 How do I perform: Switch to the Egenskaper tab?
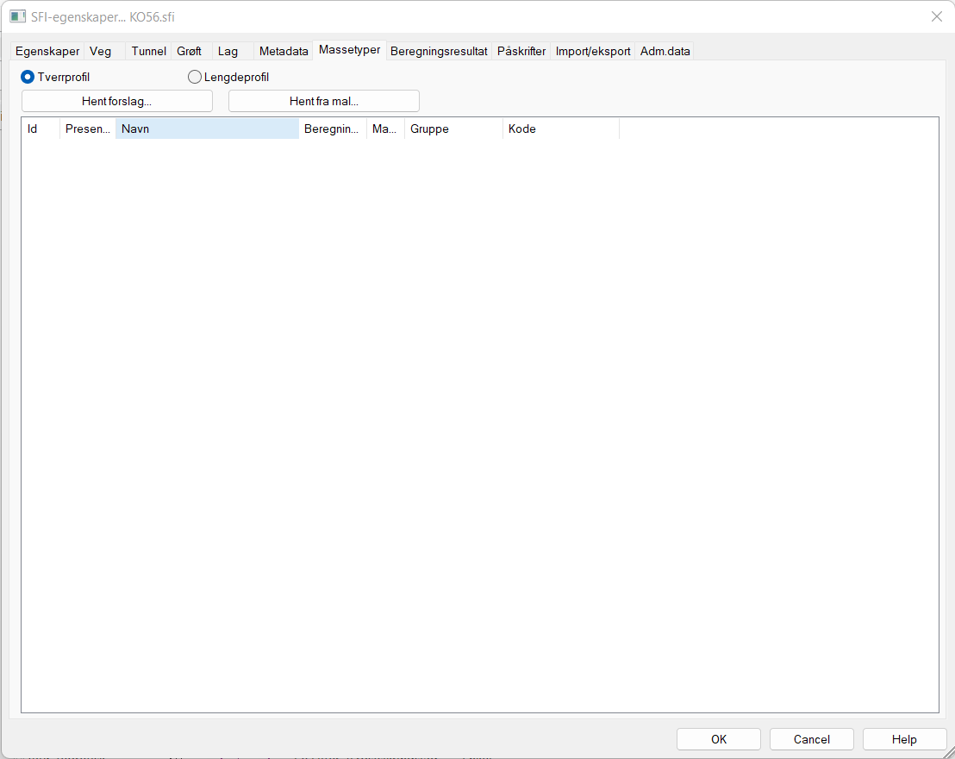(x=47, y=52)
